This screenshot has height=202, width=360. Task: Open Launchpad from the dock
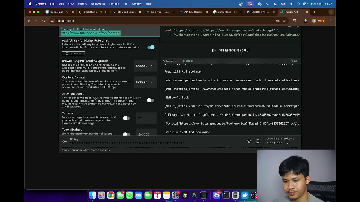102,195
